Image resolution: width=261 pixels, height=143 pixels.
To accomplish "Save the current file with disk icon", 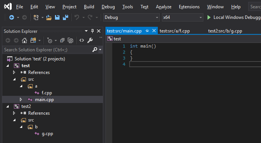I will click(57, 17).
